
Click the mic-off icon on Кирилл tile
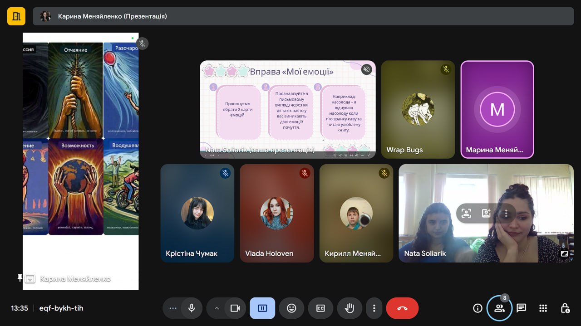[384, 173]
